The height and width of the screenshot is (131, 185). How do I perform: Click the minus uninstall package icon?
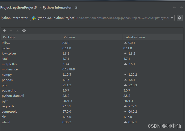[x=11, y=31]
